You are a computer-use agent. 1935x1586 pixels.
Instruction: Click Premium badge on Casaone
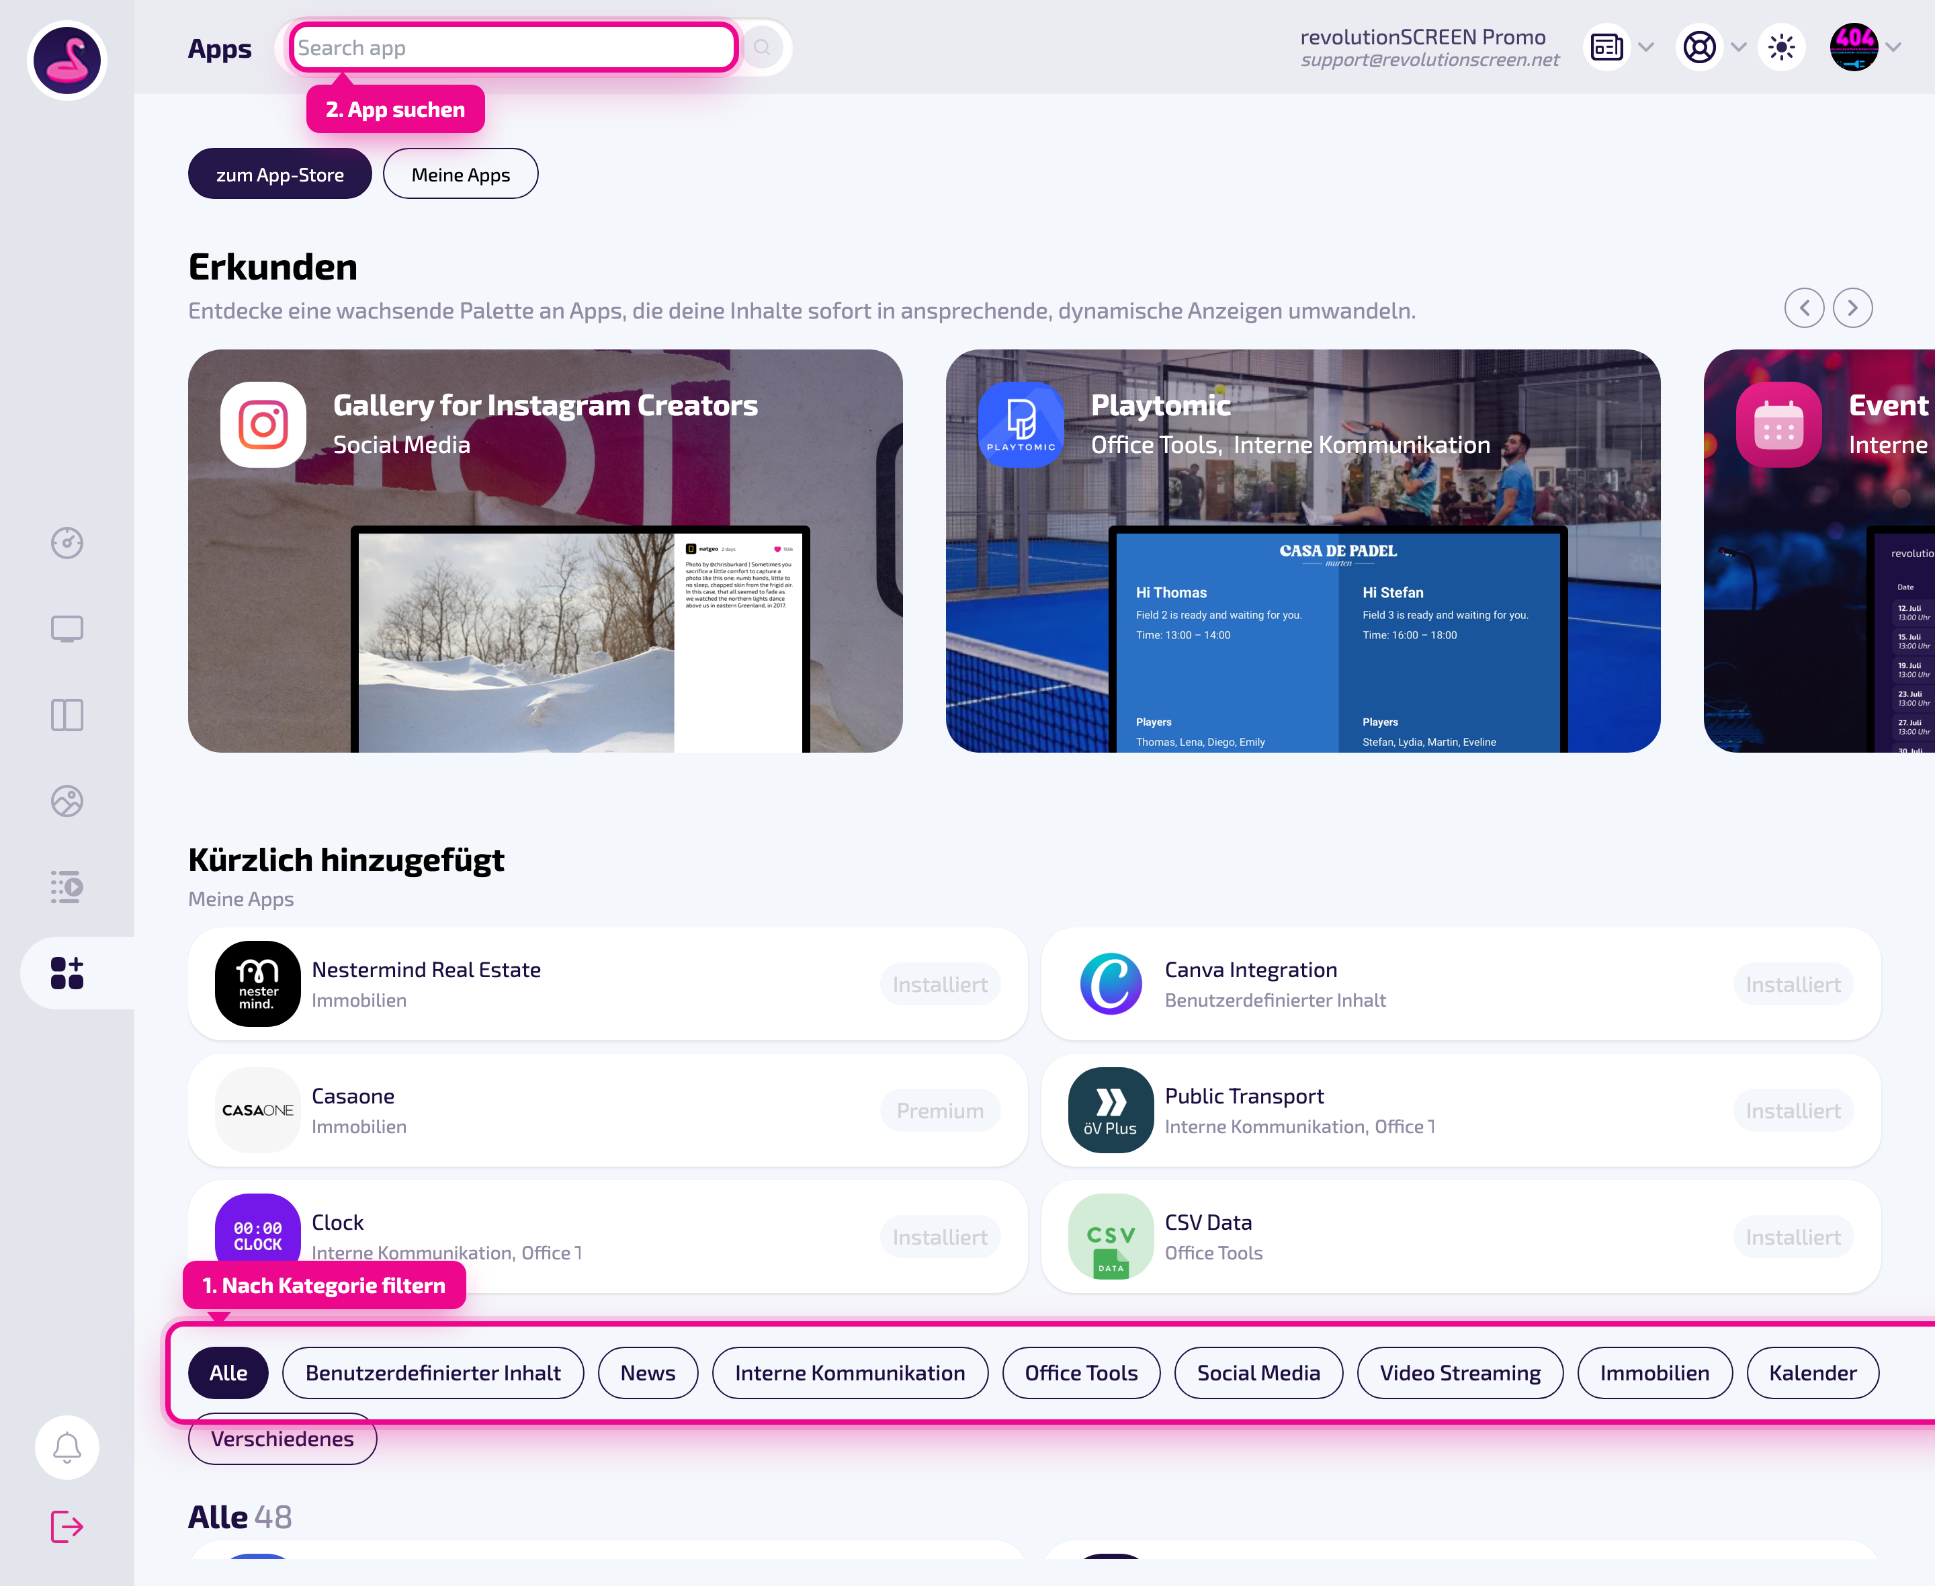tap(940, 1110)
